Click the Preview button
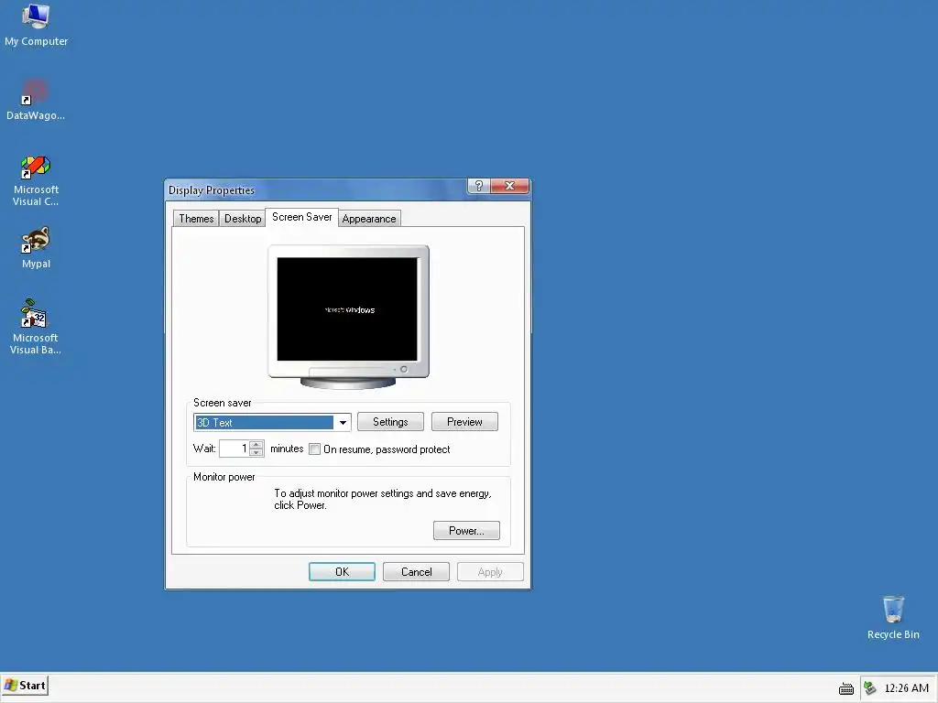 pos(464,421)
